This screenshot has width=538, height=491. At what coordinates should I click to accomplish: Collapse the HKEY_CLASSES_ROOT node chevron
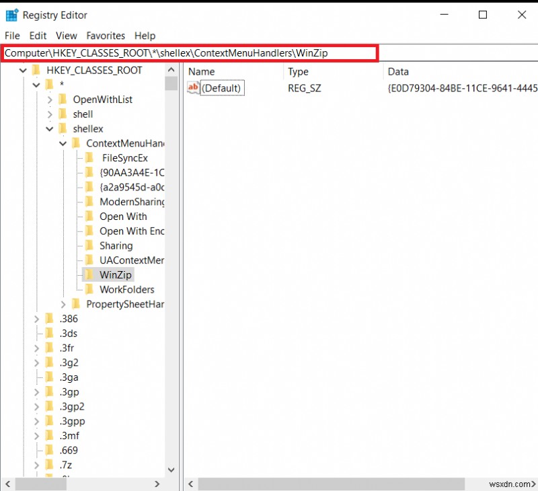tap(23, 71)
